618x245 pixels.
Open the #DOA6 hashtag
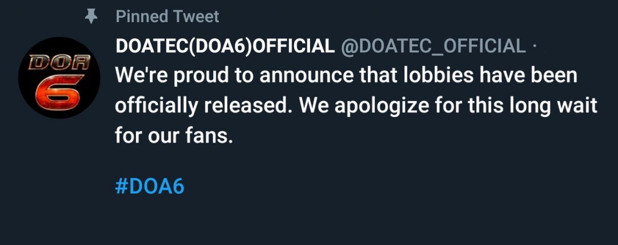tap(149, 186)
